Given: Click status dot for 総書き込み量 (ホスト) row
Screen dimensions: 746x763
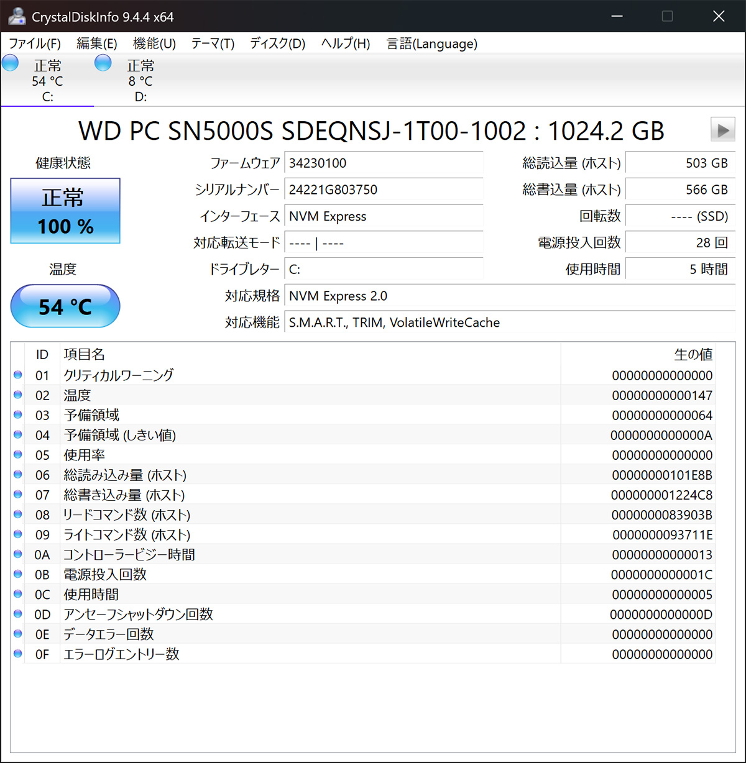Looking at the screenshot, I should (x=18, y=494).
